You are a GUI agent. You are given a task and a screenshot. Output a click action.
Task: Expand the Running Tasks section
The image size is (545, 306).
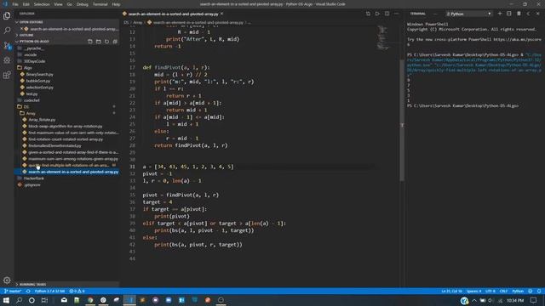(66, 284)
